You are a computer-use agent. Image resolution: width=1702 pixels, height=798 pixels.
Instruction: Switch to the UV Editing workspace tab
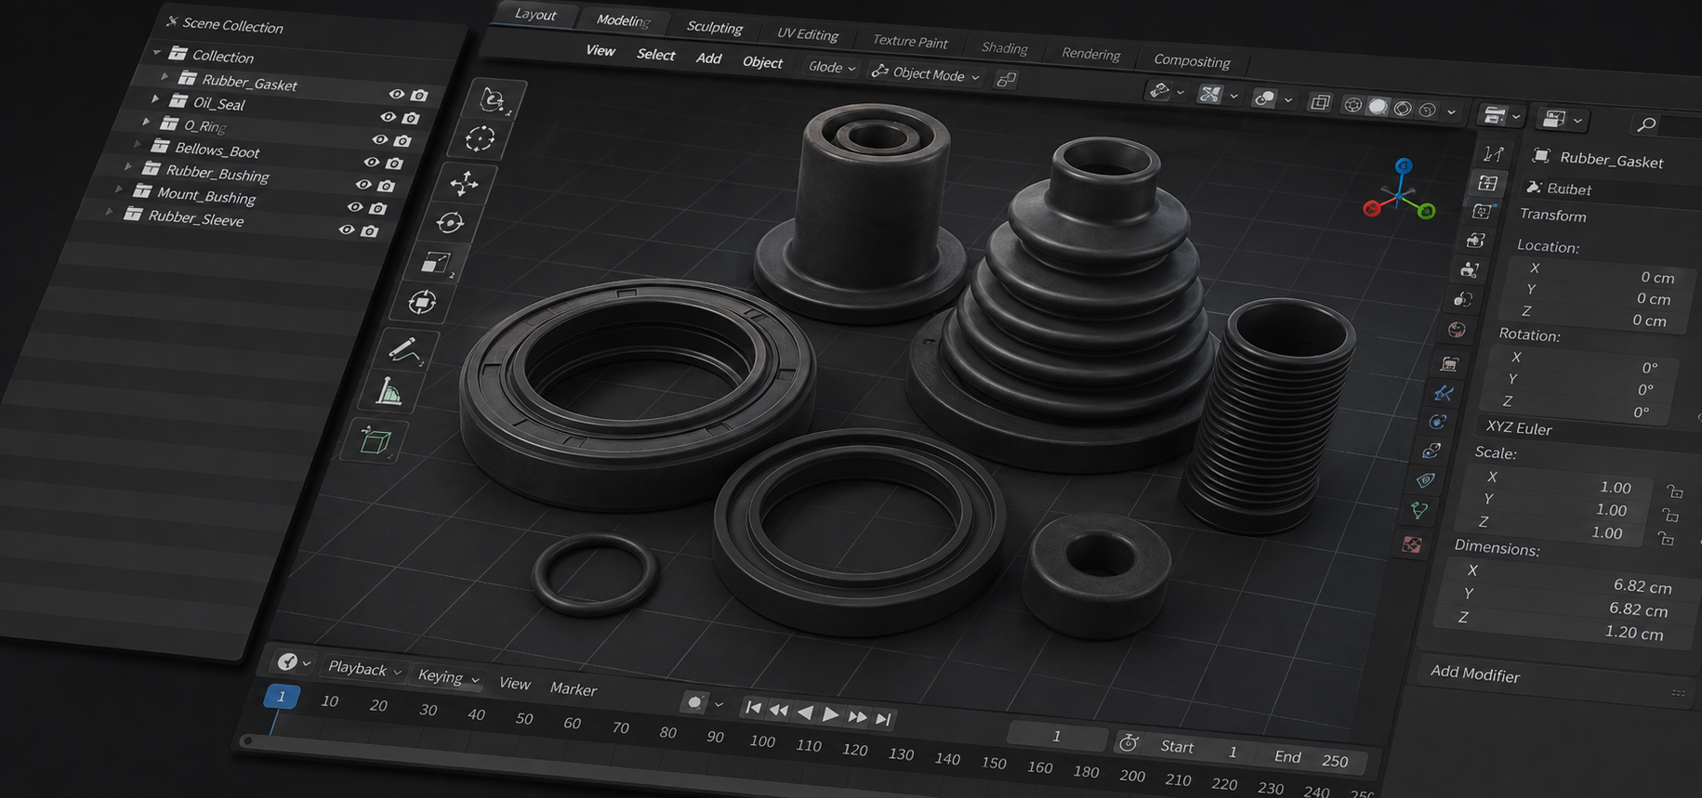tap(807, 34)
